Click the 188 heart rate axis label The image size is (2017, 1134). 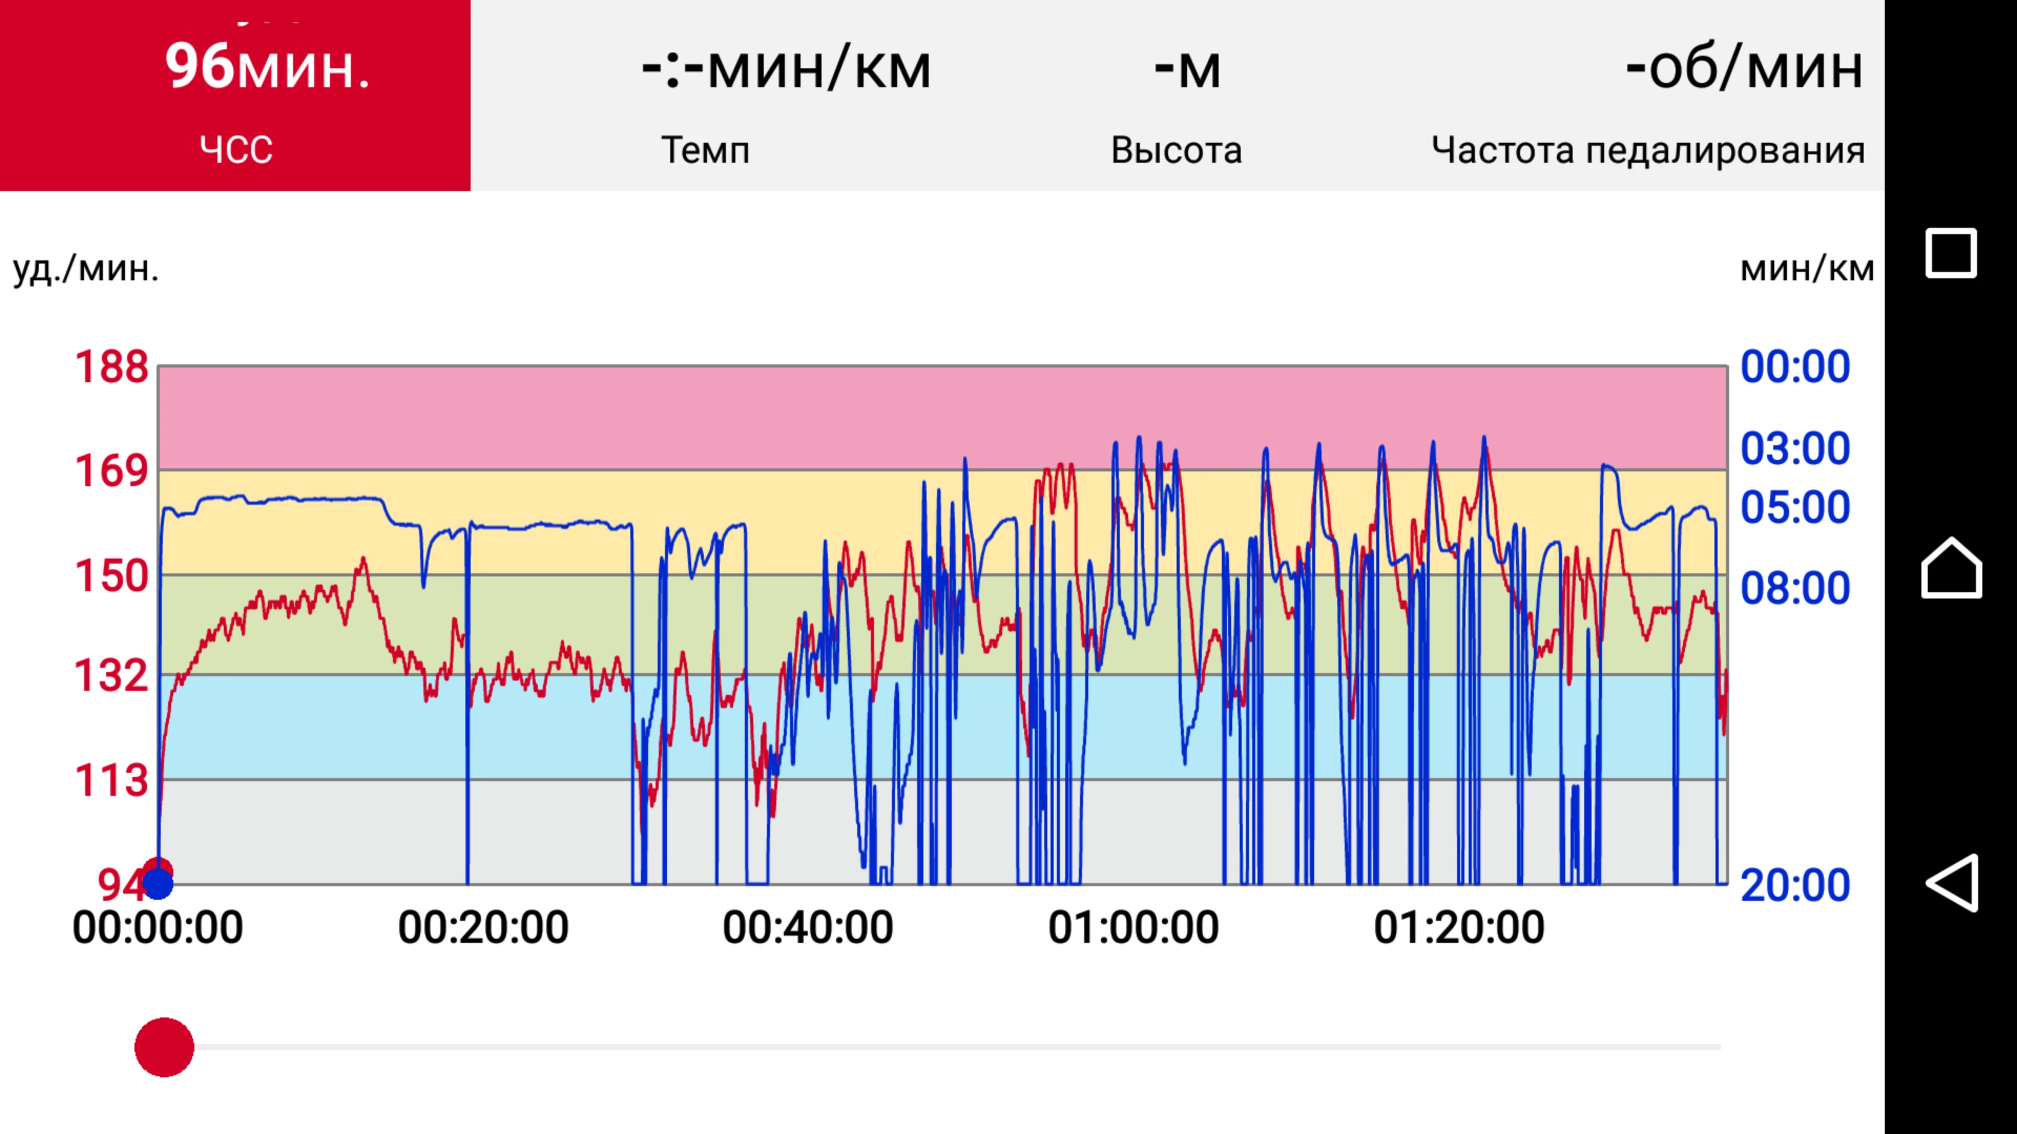[x=111, y=367]
